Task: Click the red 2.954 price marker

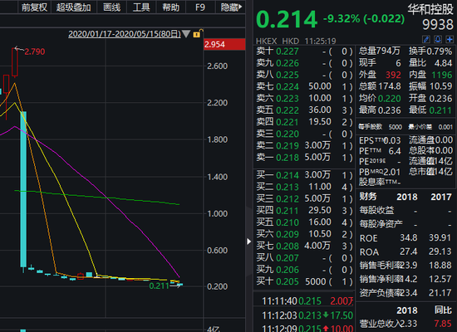Action: 224,44
